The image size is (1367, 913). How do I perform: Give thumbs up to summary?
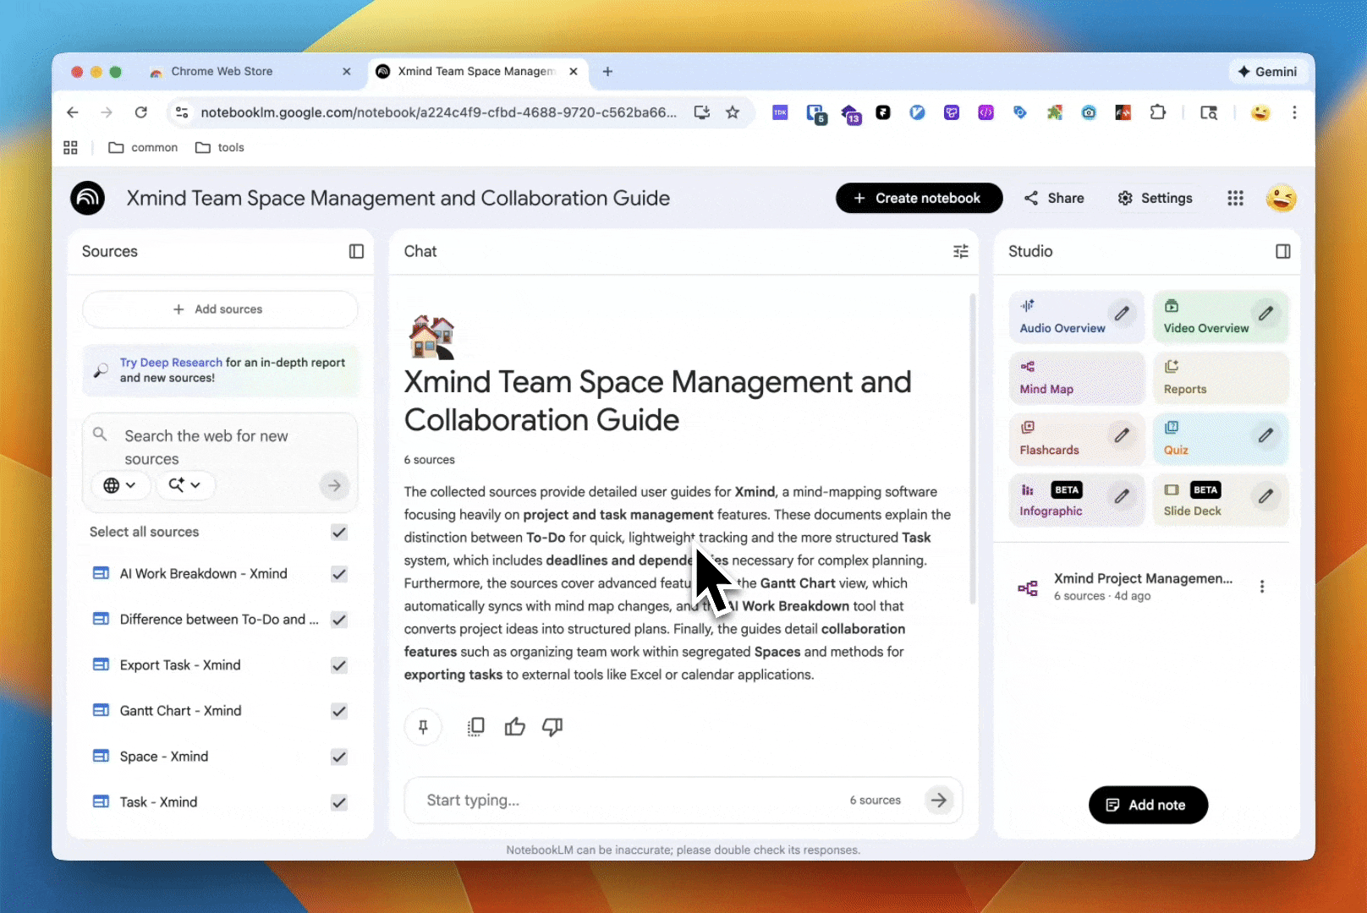[514, 727]
